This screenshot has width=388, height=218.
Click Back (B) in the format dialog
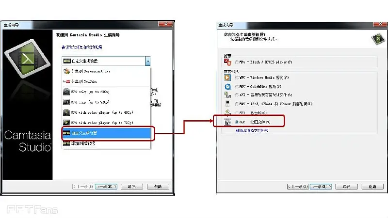click(x=298, y=187)
